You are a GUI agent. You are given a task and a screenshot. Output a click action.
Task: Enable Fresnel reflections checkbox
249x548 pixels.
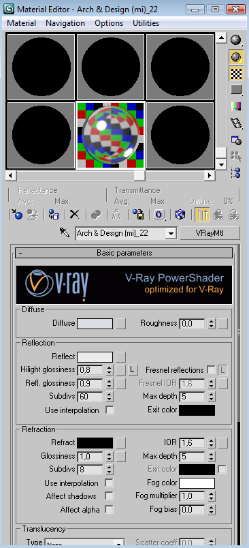point(211,369)
